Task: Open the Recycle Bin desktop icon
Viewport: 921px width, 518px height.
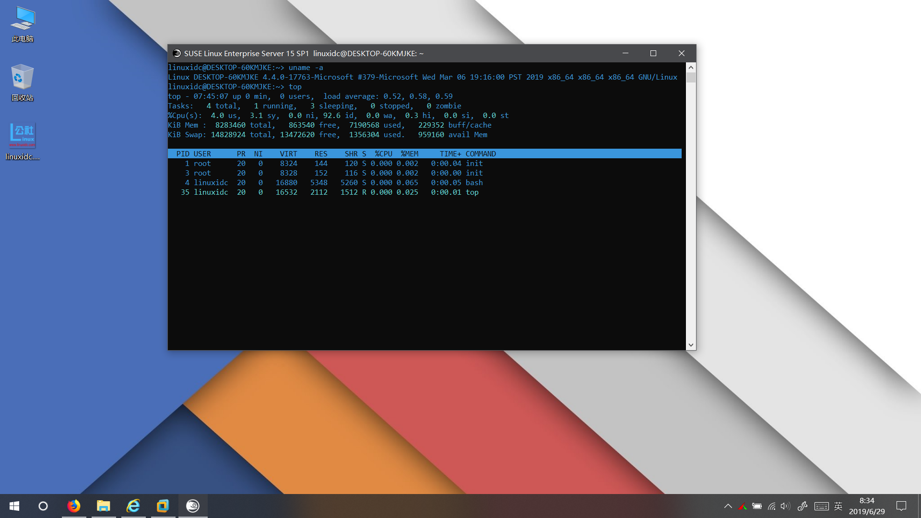Action: point(22,82)
